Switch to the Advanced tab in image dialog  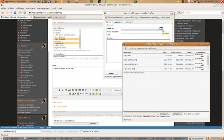click(129, 22)
